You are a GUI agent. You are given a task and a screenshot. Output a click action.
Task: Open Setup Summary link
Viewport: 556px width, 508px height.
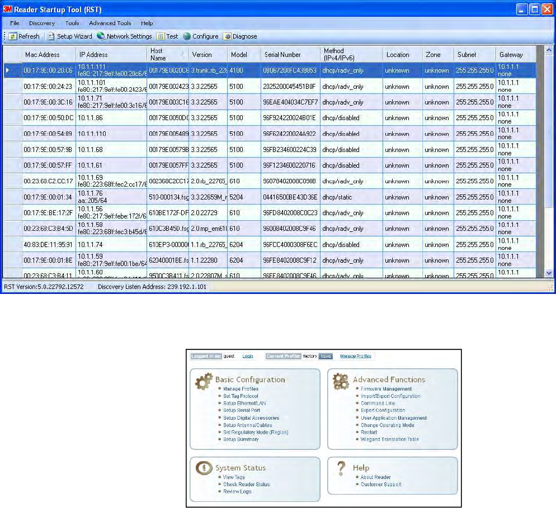[241, 439]
